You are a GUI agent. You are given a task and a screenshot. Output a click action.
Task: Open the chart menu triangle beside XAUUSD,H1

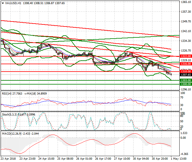[x=3, y=3]
